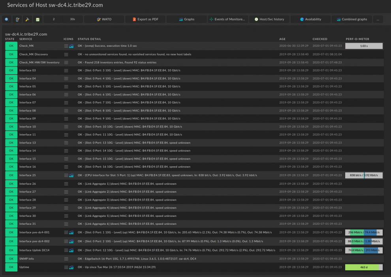Viewport: 391px width, 277px height.
Task: Open the graph icon for Interface 25
Action: [71, 175]
